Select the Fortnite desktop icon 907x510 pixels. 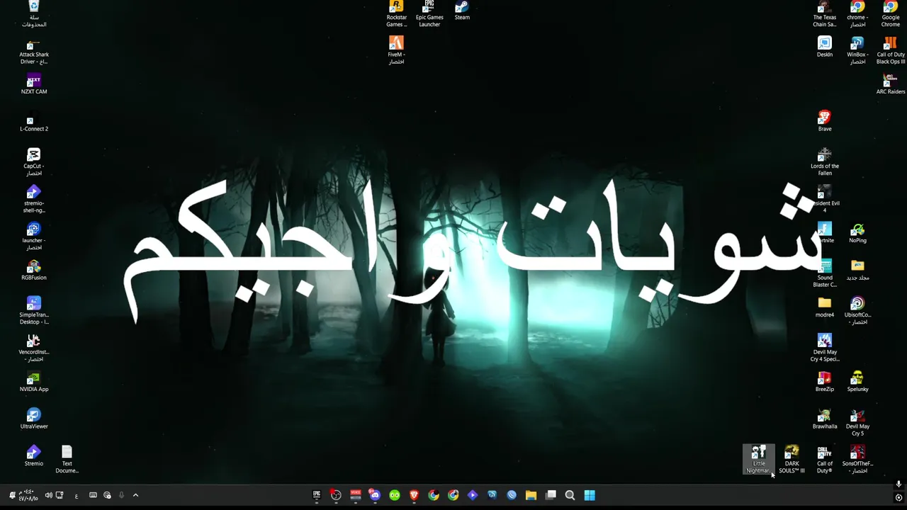825,233
